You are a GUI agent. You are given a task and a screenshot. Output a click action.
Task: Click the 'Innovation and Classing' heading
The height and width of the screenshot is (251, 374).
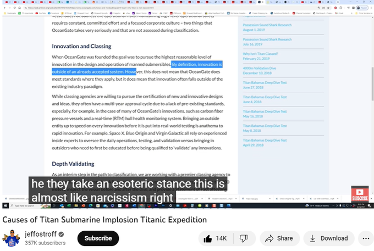tap(81, 46)
